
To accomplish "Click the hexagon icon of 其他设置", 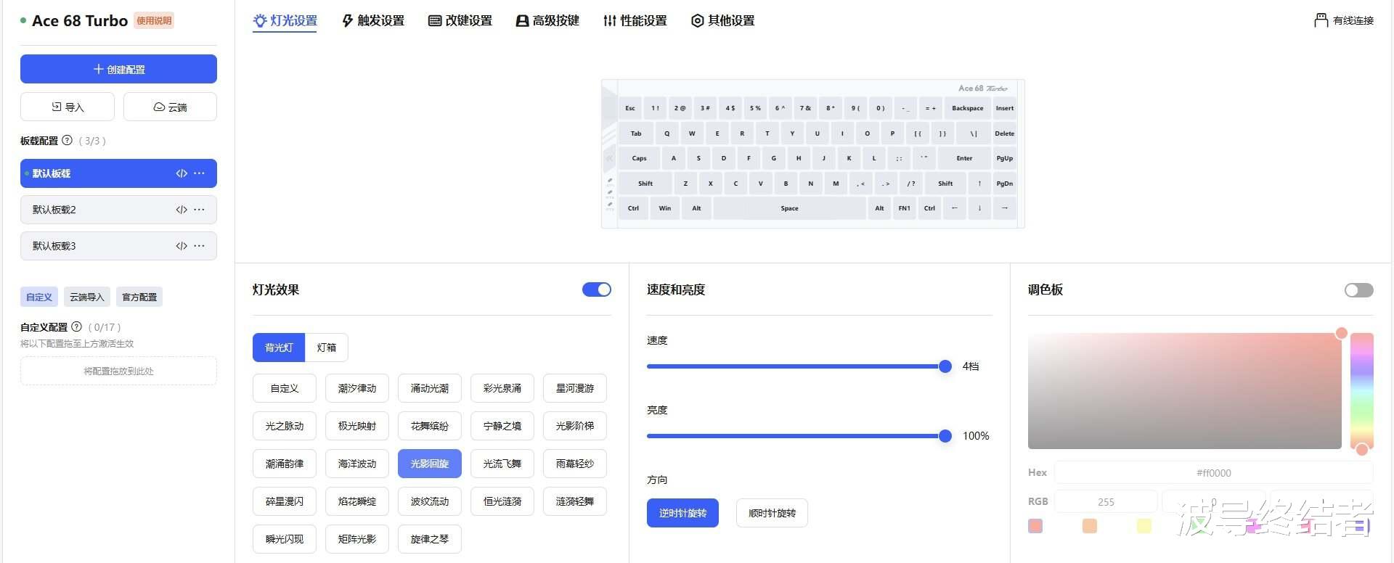I will coord(697,20).
